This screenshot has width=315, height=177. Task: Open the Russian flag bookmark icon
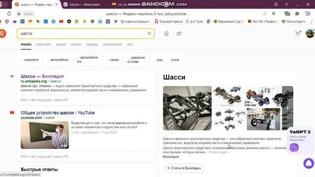(x=15, y=21)
